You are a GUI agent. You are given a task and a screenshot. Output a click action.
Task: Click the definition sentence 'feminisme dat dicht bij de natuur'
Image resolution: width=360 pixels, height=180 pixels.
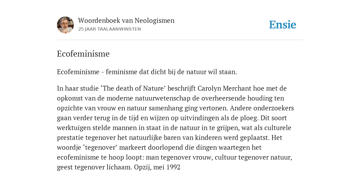[156, 72]
